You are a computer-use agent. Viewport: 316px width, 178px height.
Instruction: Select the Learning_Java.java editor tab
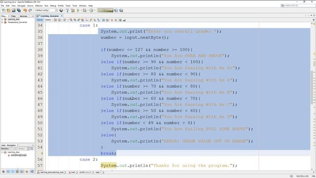49,16
